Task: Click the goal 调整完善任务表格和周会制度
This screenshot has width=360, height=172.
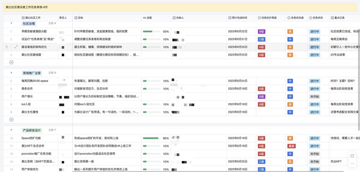Action: (92, 39)
